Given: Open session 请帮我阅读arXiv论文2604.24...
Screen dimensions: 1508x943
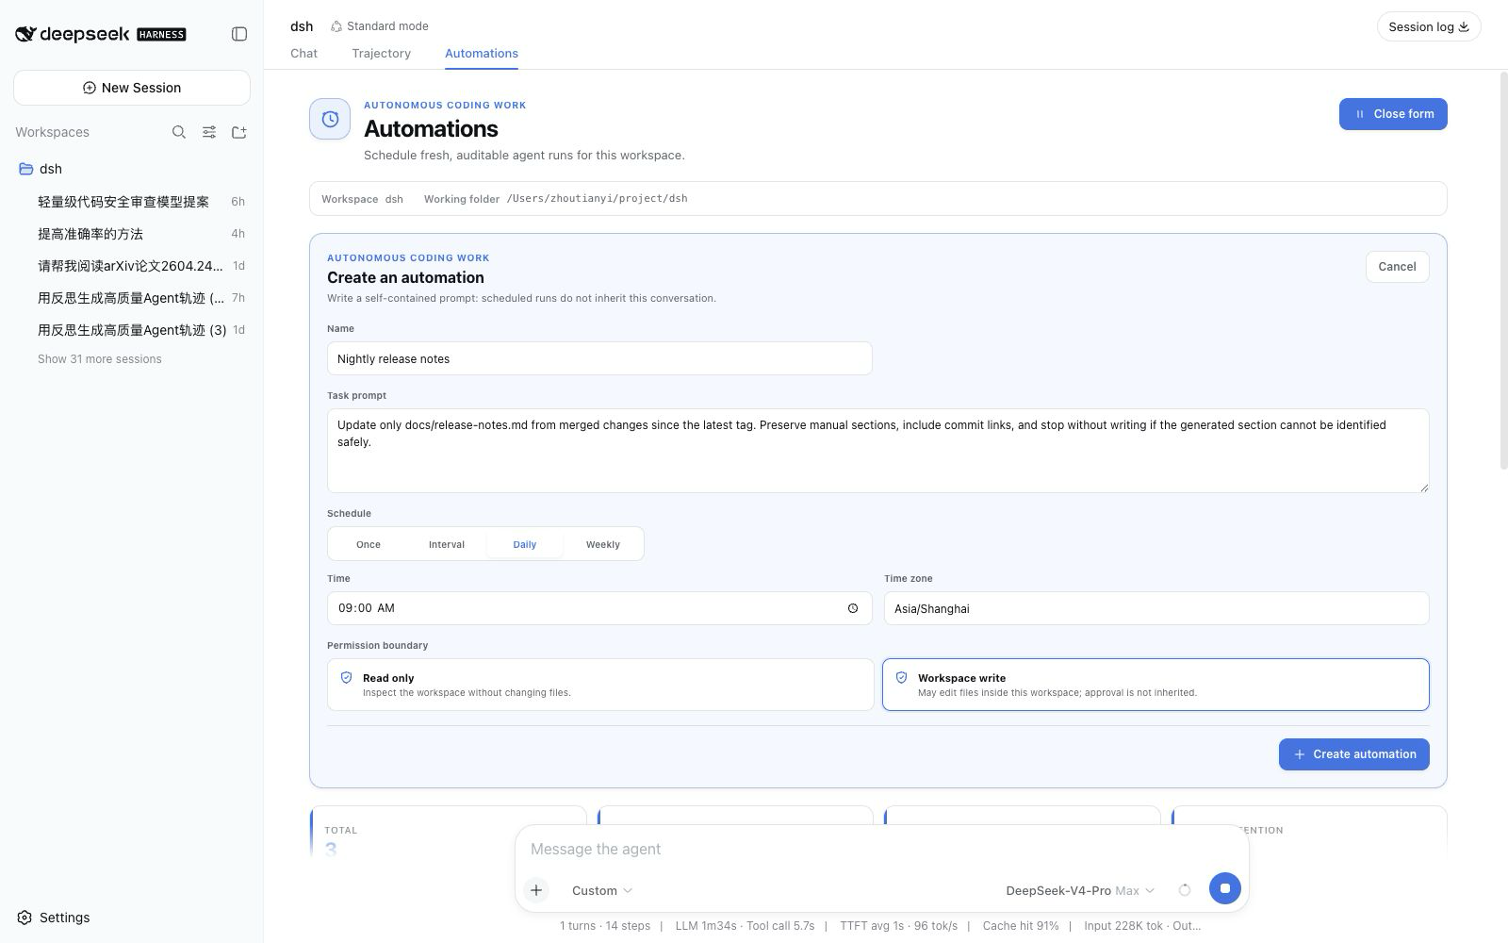Looking at the screenshot, I should coord(132,266).
